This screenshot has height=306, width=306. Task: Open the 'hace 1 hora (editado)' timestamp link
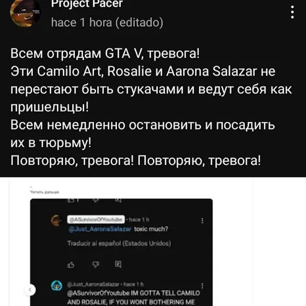pyautogui.click(x=107, y=22)
